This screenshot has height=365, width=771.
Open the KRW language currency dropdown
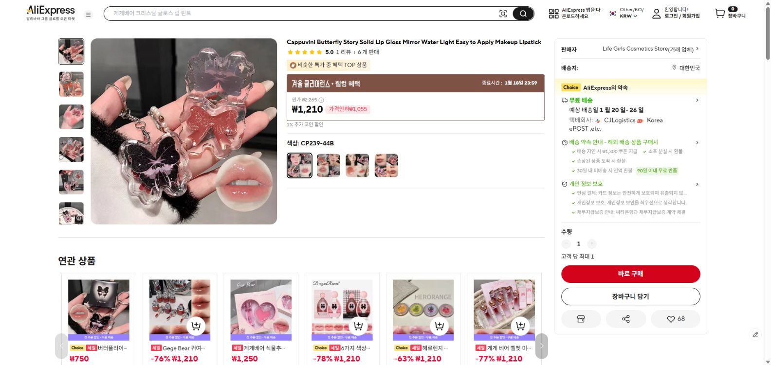(628, 16)
